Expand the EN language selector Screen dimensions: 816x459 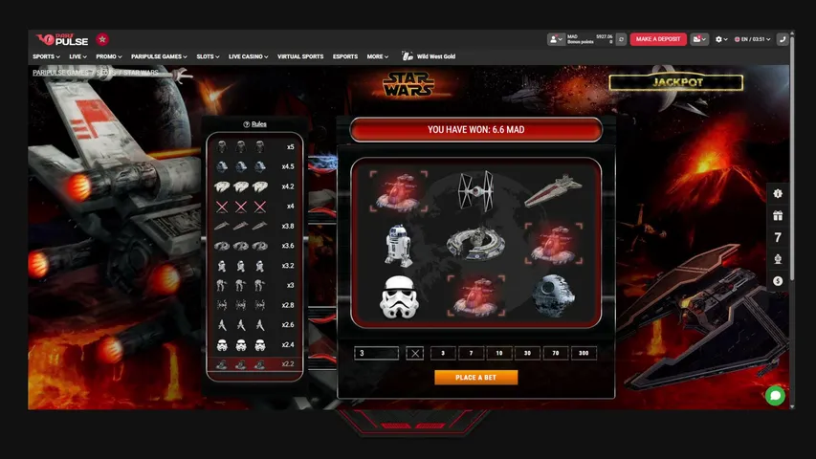click(753, 39)
